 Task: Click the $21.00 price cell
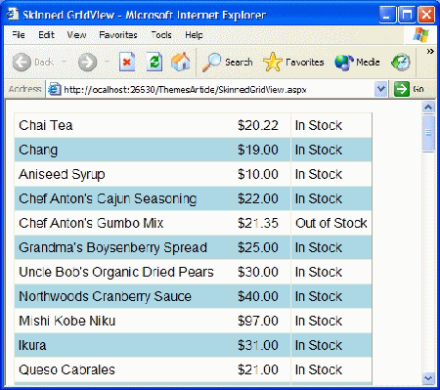[x=262, y=369]
